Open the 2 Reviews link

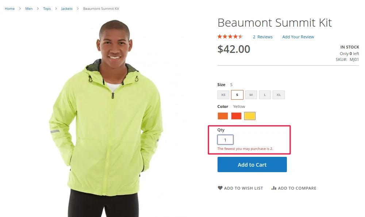263,37
